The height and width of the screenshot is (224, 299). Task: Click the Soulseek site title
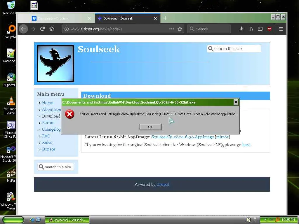click(x=99, y=49)
